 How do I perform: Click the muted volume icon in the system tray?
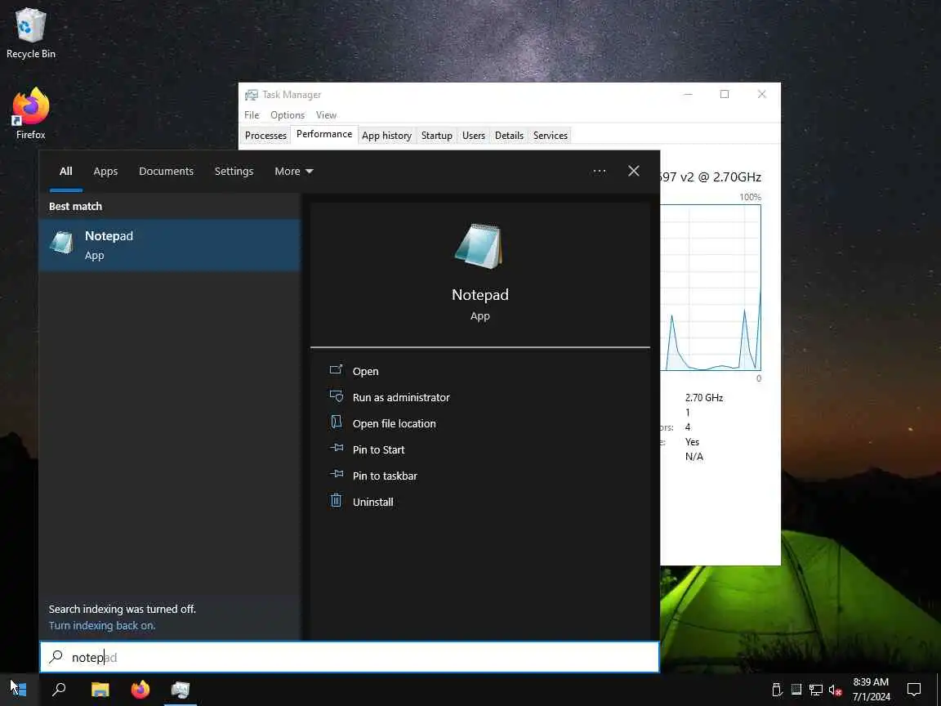835,690
